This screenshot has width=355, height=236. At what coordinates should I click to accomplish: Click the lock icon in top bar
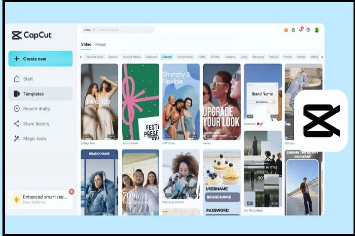coord(293,30)
